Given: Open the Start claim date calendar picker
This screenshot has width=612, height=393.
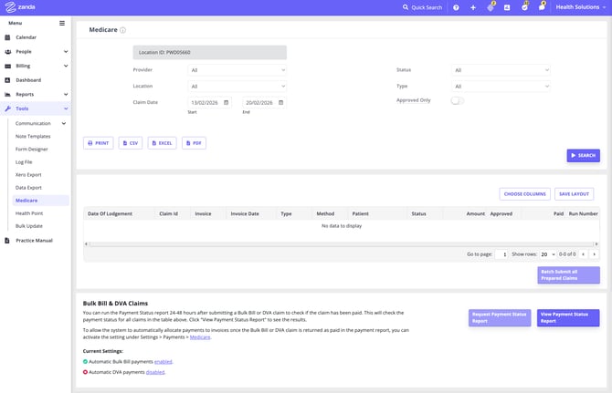Looking at the screenshot, I should pyautogui.click(x=226, y=102).
